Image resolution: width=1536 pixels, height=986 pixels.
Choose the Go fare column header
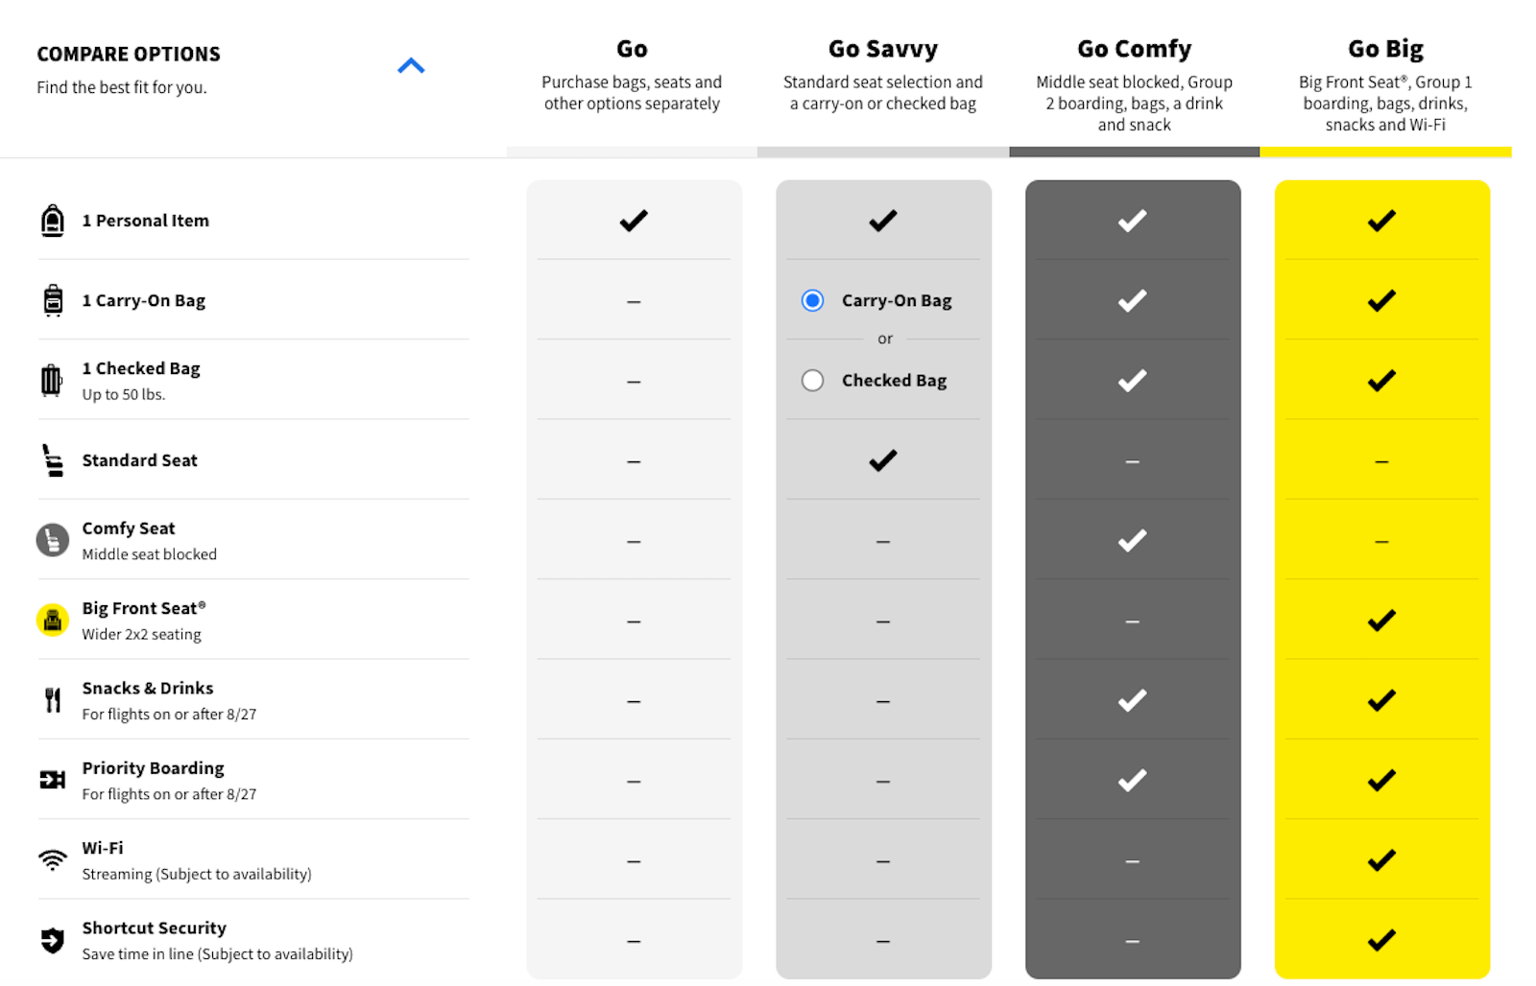pos(632,49)
